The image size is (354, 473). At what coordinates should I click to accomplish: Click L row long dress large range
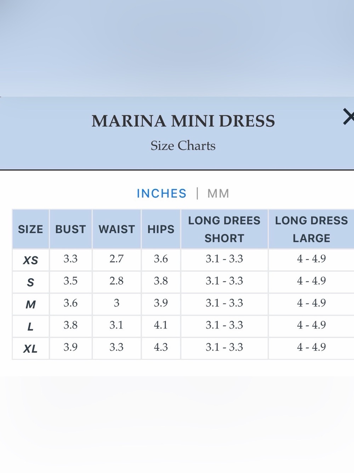pyautogui.click(x=312, y=325)
